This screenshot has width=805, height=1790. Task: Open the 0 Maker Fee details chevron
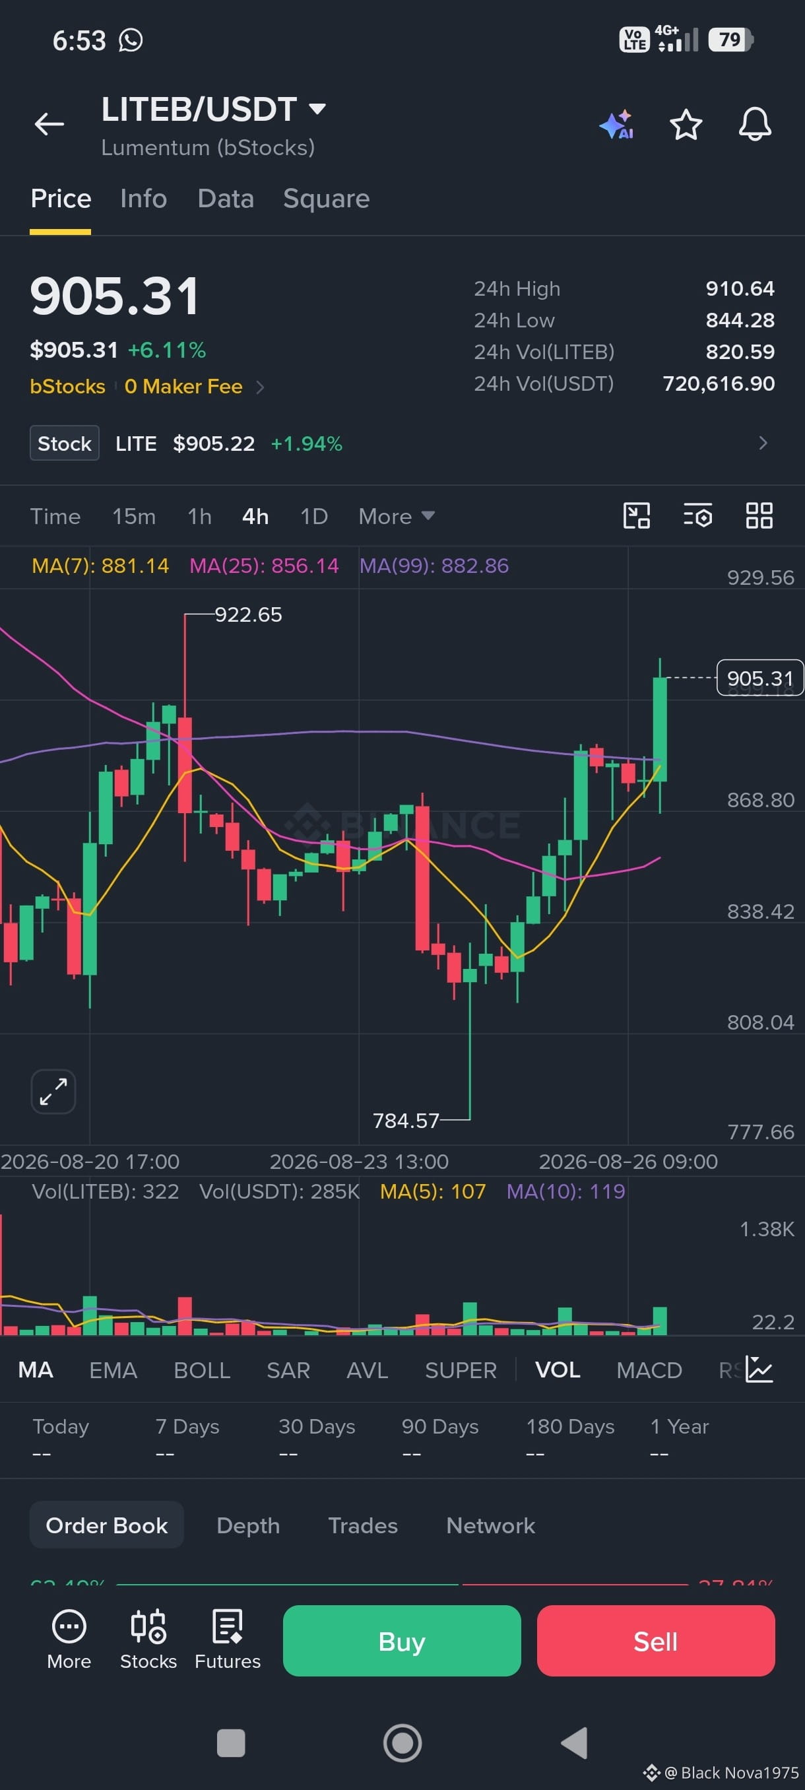pyautogui.click(x=261, y=387)
